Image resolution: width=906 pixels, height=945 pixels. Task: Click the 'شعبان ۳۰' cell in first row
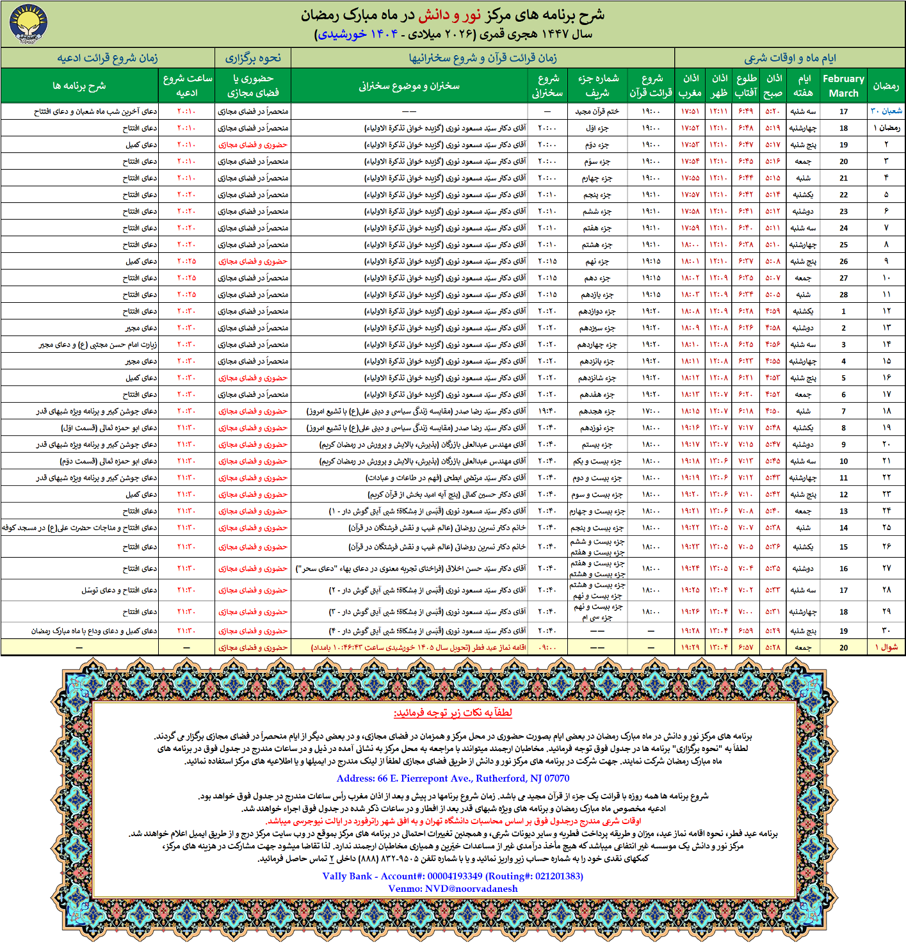[886, 111]
